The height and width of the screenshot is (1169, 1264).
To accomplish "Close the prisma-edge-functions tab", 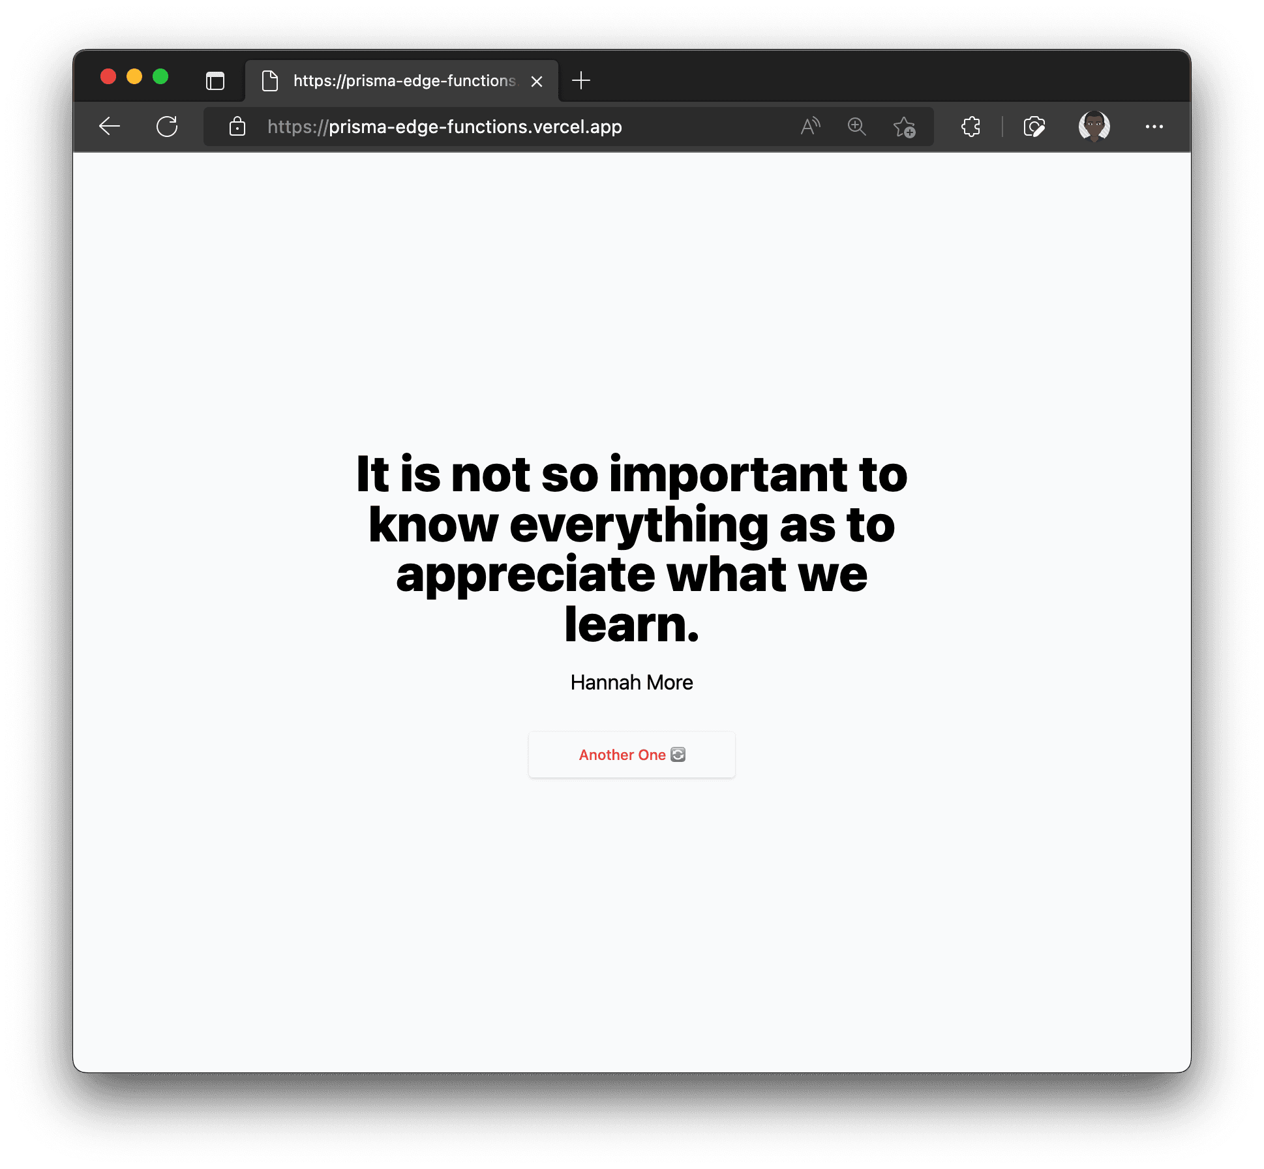I will tap(537, 82).
